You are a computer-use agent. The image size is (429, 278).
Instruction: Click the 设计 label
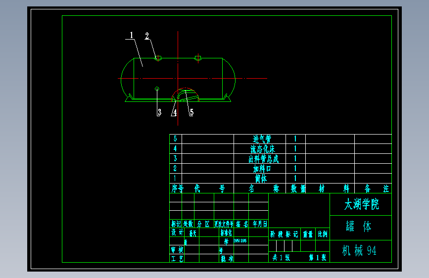177,232
